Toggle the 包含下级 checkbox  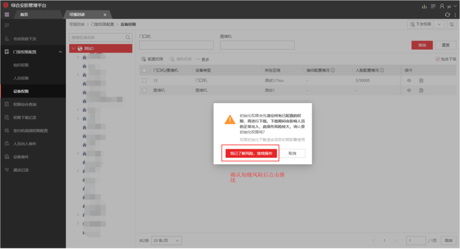tap(437, 59)
